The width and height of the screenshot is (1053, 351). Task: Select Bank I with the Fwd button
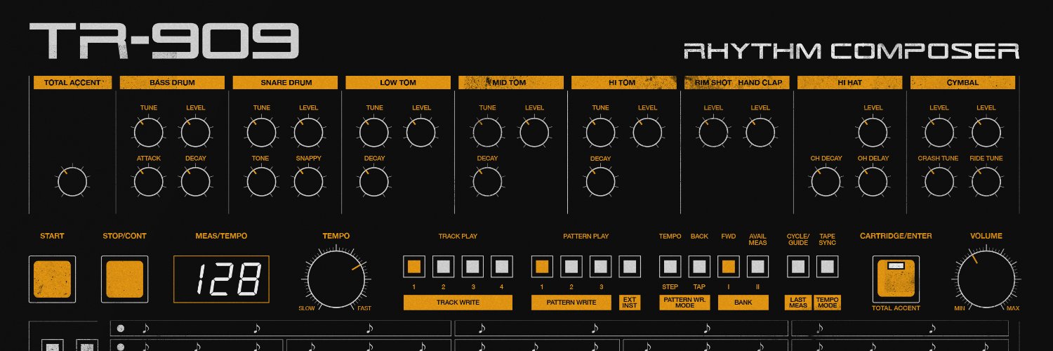click(x=729, y=267)
